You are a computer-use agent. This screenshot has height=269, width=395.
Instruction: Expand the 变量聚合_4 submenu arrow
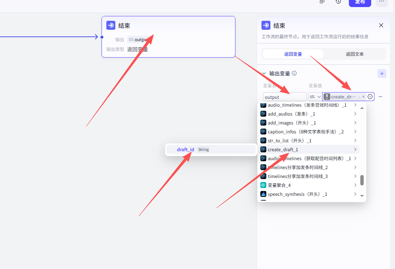point(355,185)
